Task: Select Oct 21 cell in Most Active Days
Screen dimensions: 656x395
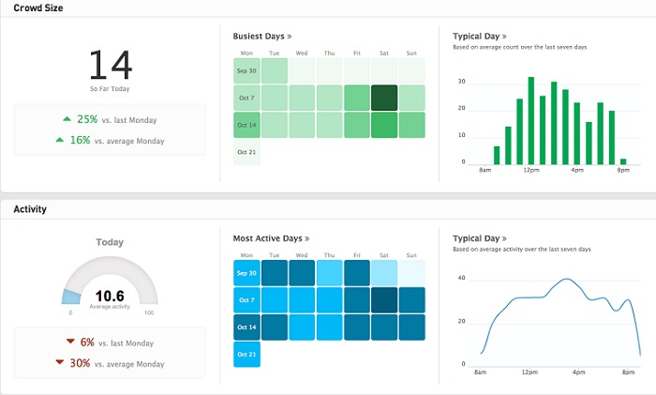Action: pyautogui.click(x=246, y=355)
